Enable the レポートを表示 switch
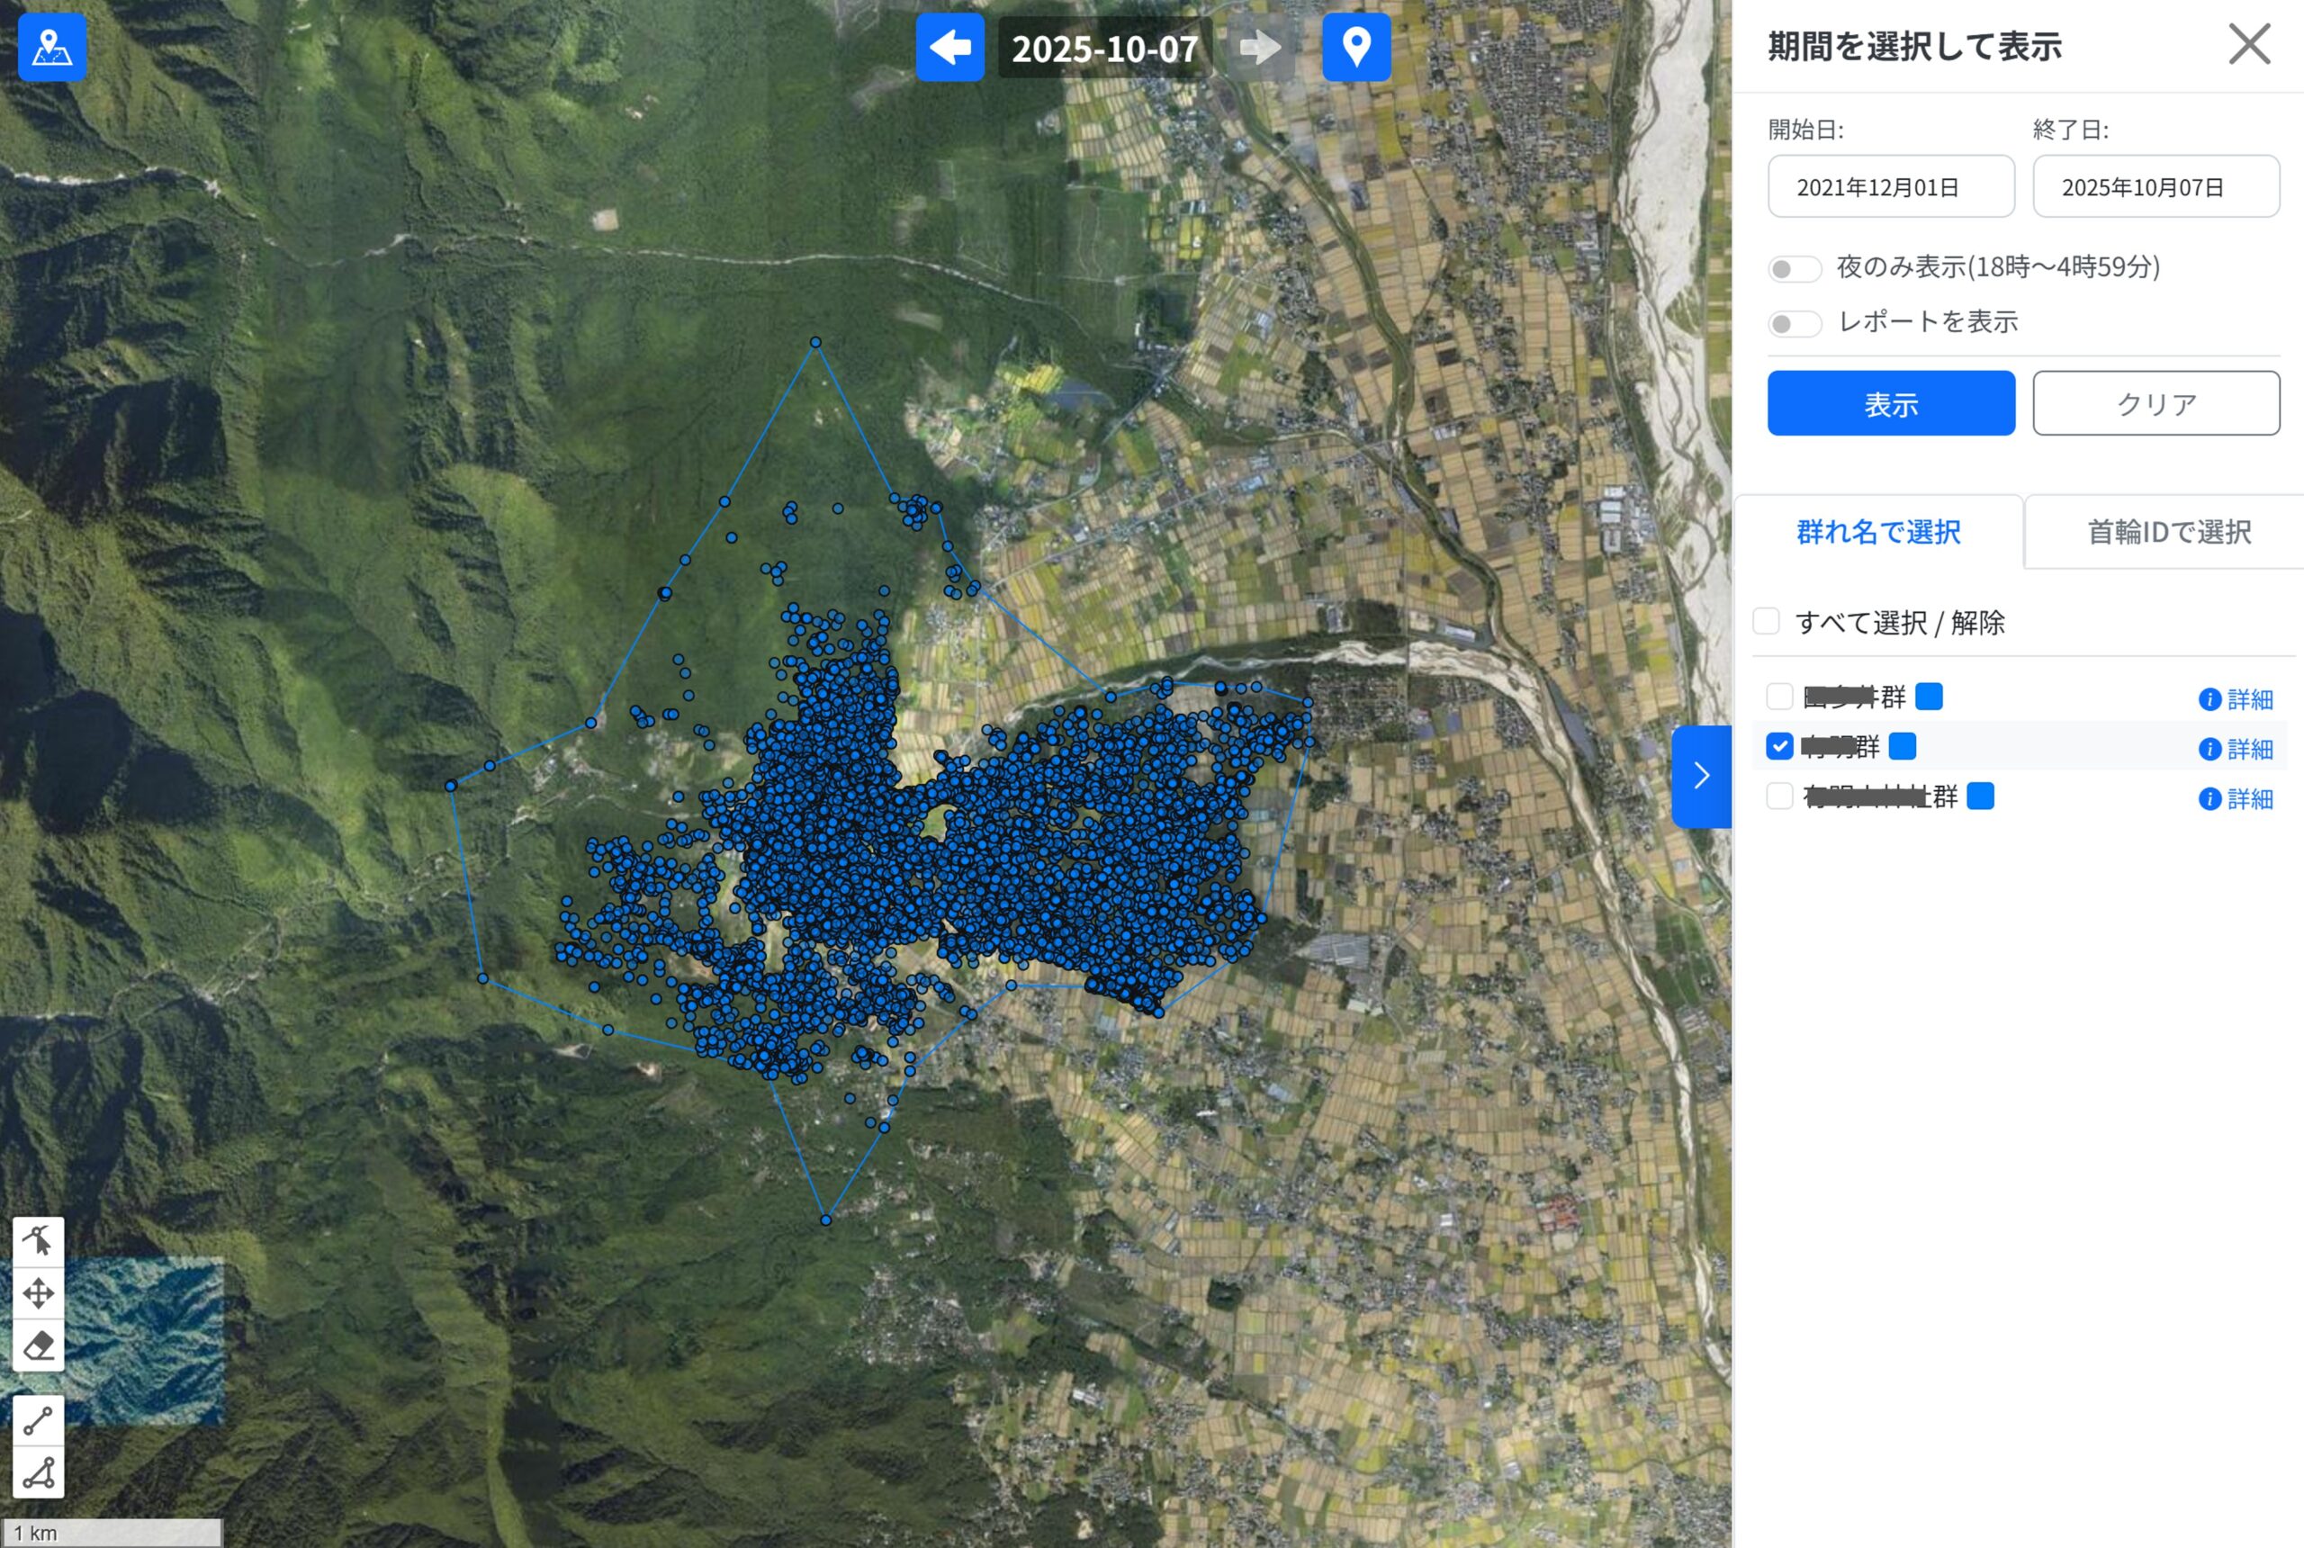The width and height of the screenshot is (2304, 1548). [x=1793, y=324]
